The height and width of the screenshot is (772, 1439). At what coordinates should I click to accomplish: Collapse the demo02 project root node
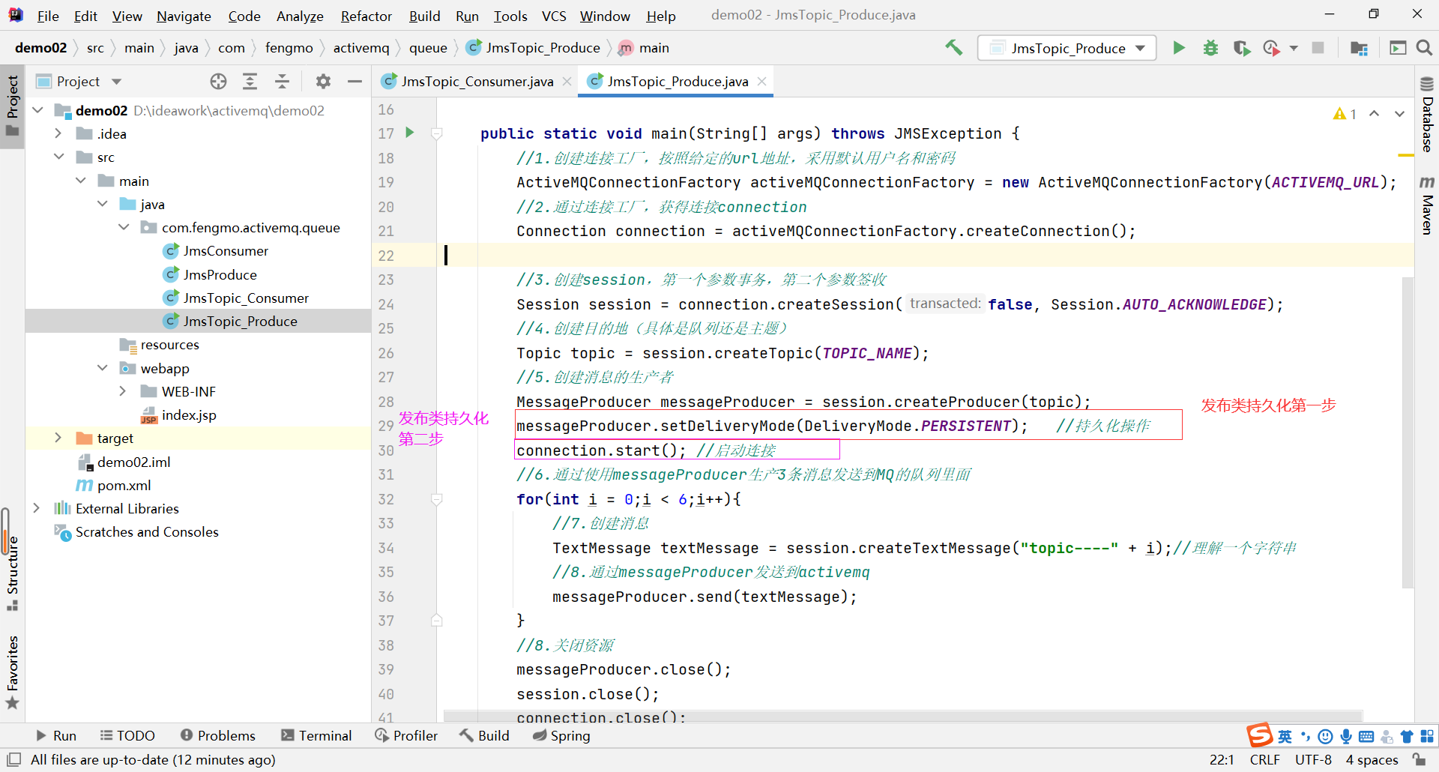tap(37, 110)
